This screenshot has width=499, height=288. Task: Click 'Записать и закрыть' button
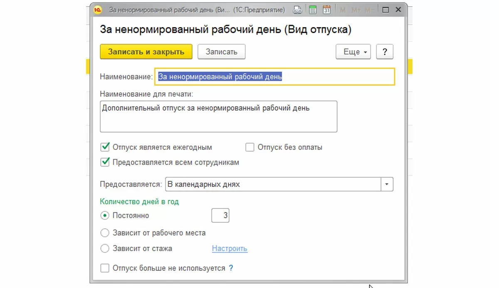[146, 52]
